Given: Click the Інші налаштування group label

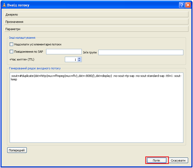Looking at the screenshot, I should tap(22, 38).
